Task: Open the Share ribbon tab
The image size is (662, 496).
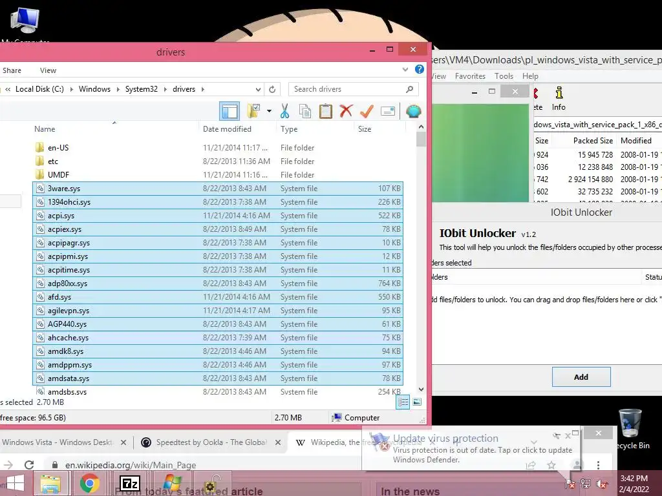Action: [x=12, y=70]
